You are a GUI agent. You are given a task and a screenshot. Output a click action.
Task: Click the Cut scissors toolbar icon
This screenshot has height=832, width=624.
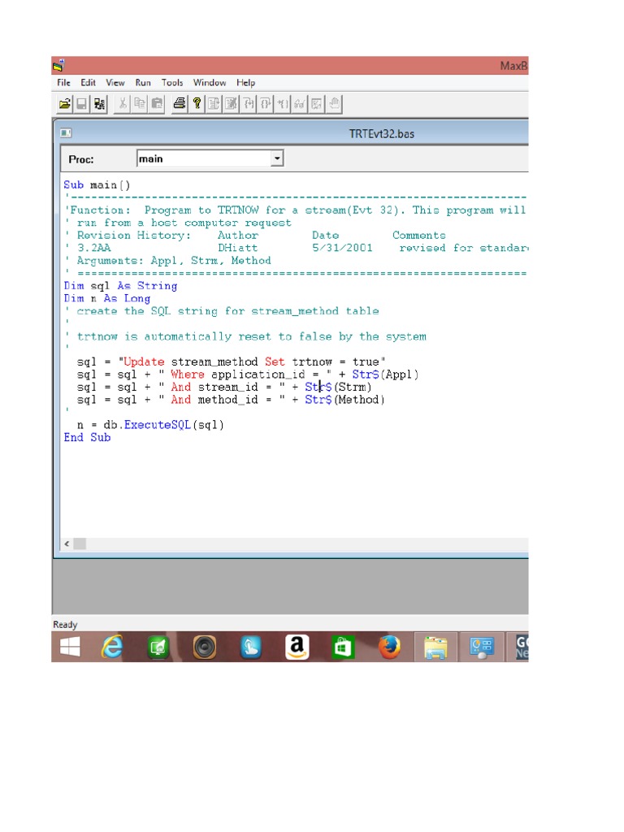pyautogui.click(x=123, y=104)
